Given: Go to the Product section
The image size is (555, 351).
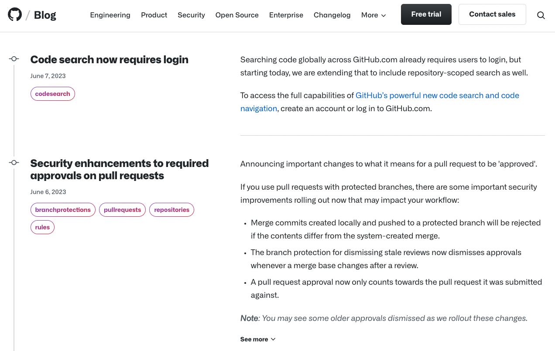Looking at the screenshot, I should (x=154, y=15).
